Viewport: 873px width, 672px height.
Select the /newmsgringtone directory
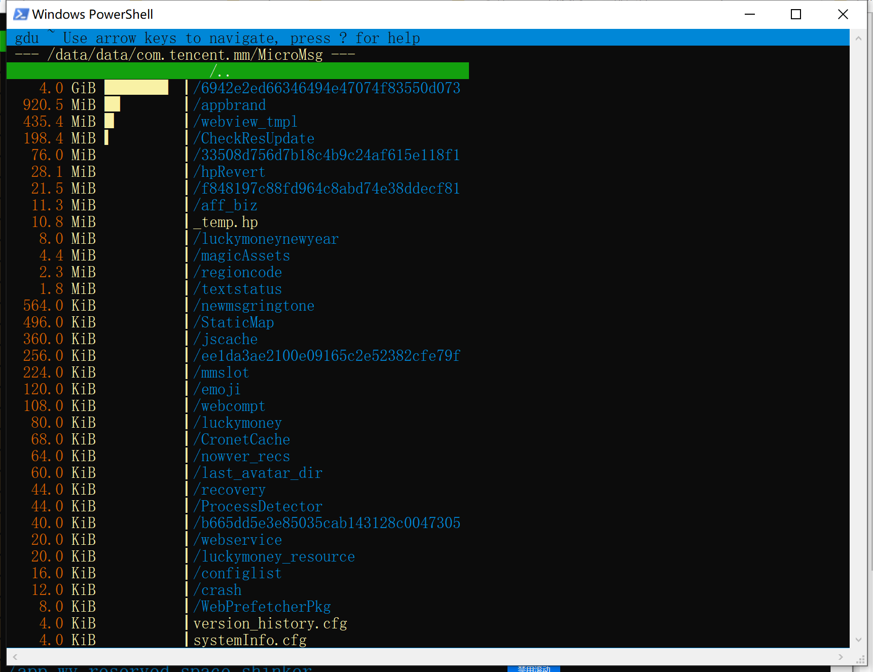tap(254, 305)
